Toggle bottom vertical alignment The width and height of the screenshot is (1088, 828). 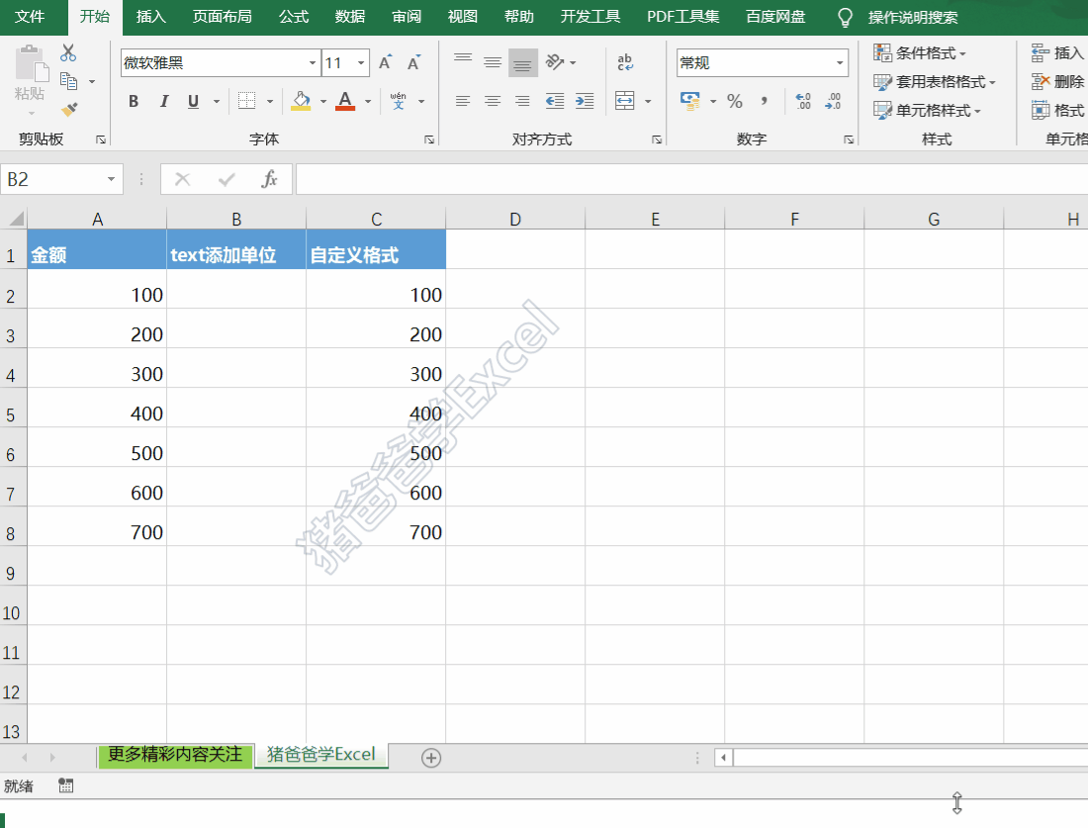(x=522, y=62)
